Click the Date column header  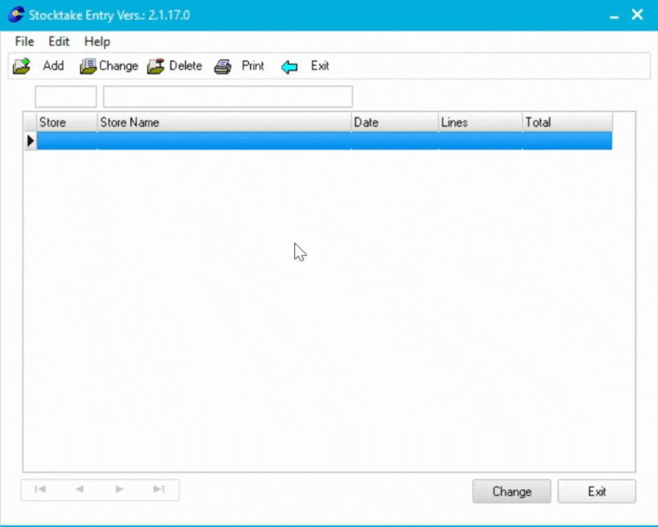click(395, 122)
